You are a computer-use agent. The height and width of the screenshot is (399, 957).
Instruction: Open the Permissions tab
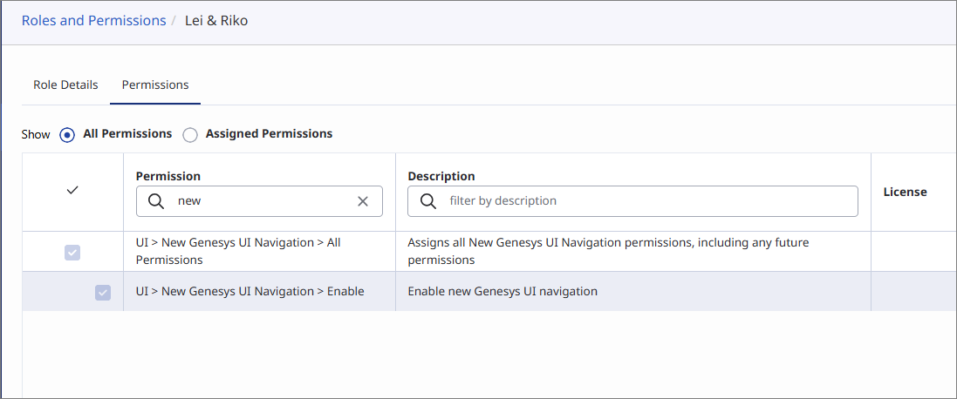point(155,85)
